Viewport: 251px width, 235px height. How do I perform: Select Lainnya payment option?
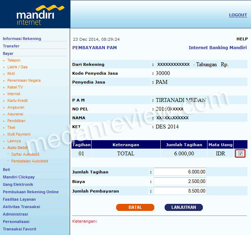pos(14,141)
